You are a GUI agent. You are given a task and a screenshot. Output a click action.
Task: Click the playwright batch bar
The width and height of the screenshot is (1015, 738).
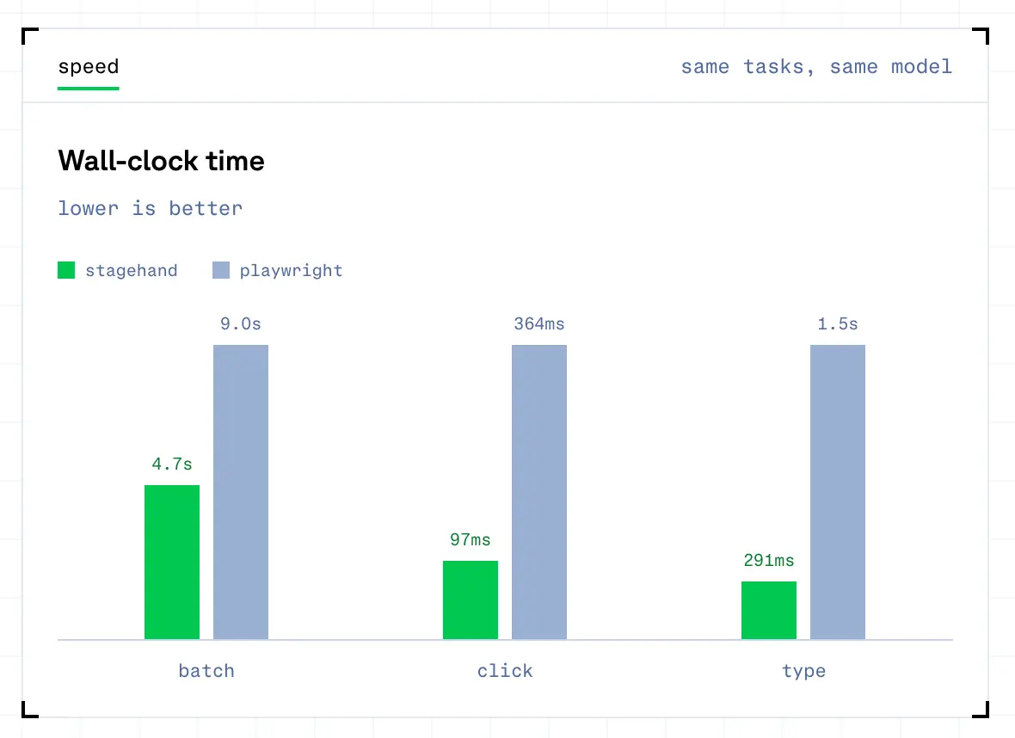tap(241, 492)
